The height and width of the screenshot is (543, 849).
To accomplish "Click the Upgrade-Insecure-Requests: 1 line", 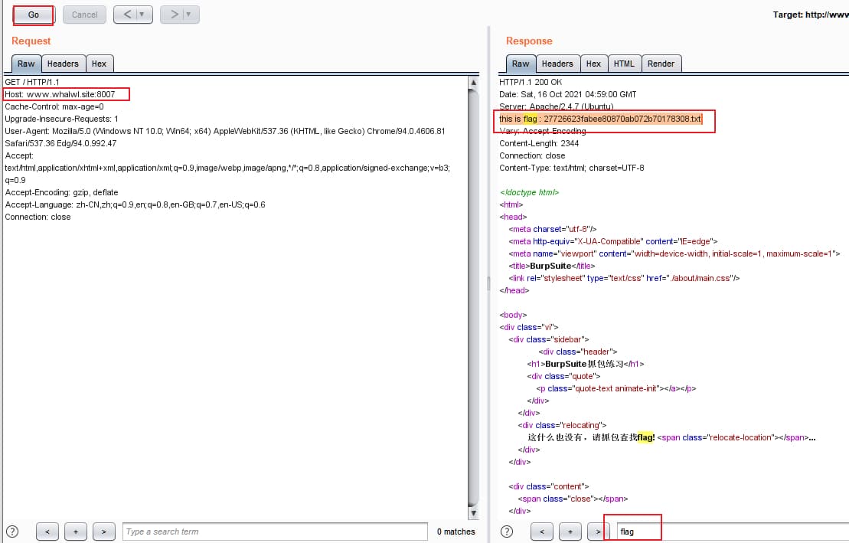I will [x=62, y=119].
